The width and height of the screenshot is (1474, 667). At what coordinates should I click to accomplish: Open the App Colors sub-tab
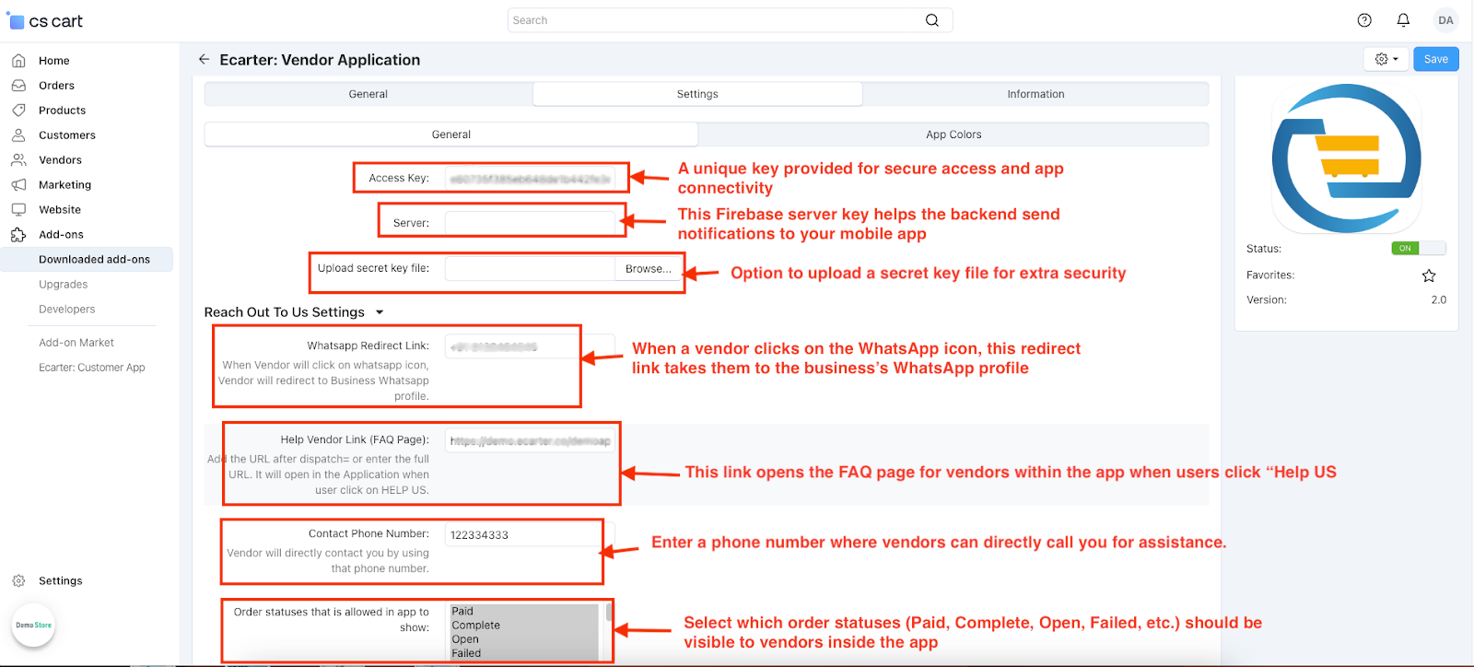point(953,135)
